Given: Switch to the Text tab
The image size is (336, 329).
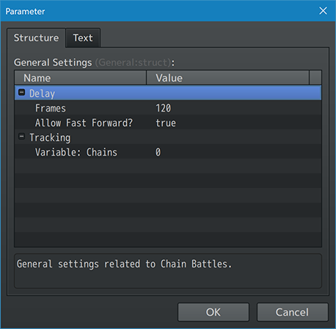Looking at the screenshot, I should pos(83,38).
